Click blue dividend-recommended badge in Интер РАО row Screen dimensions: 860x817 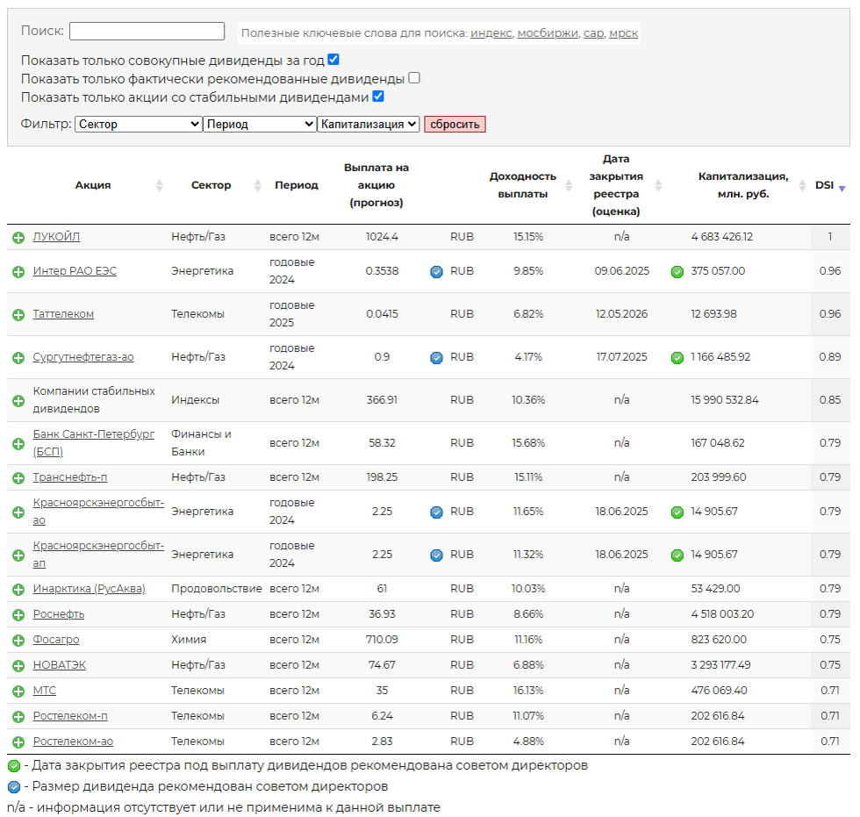click(x=437, y=272)
